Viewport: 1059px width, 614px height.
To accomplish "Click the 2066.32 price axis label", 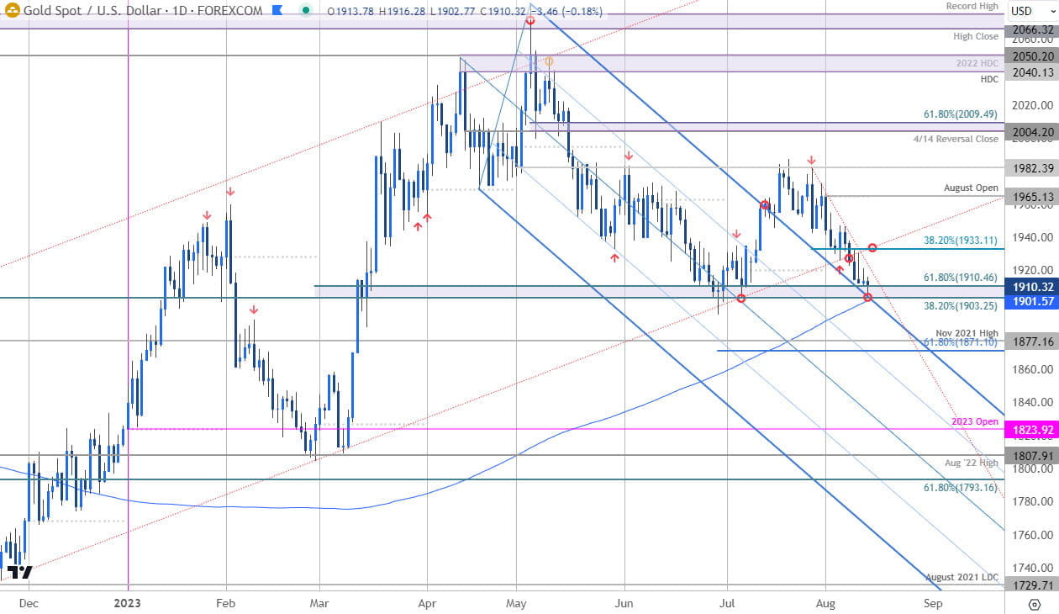I will point(1032,29).
